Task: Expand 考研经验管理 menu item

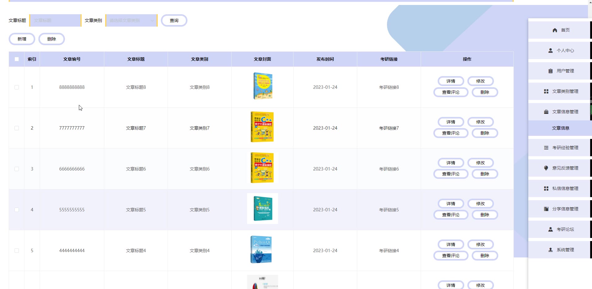Action: (560, 148)
